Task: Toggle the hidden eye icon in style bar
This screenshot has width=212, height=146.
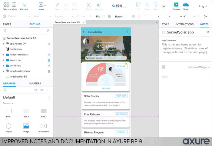Action: (199, 16)
